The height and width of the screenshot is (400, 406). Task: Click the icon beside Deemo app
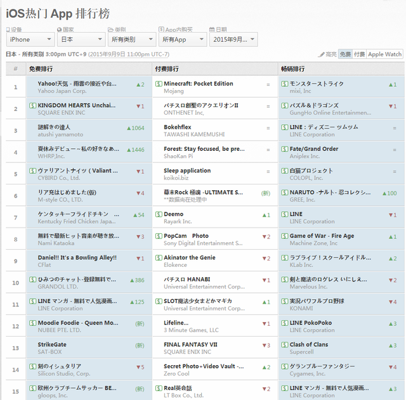pyautogui.click(x=159, y=214)
